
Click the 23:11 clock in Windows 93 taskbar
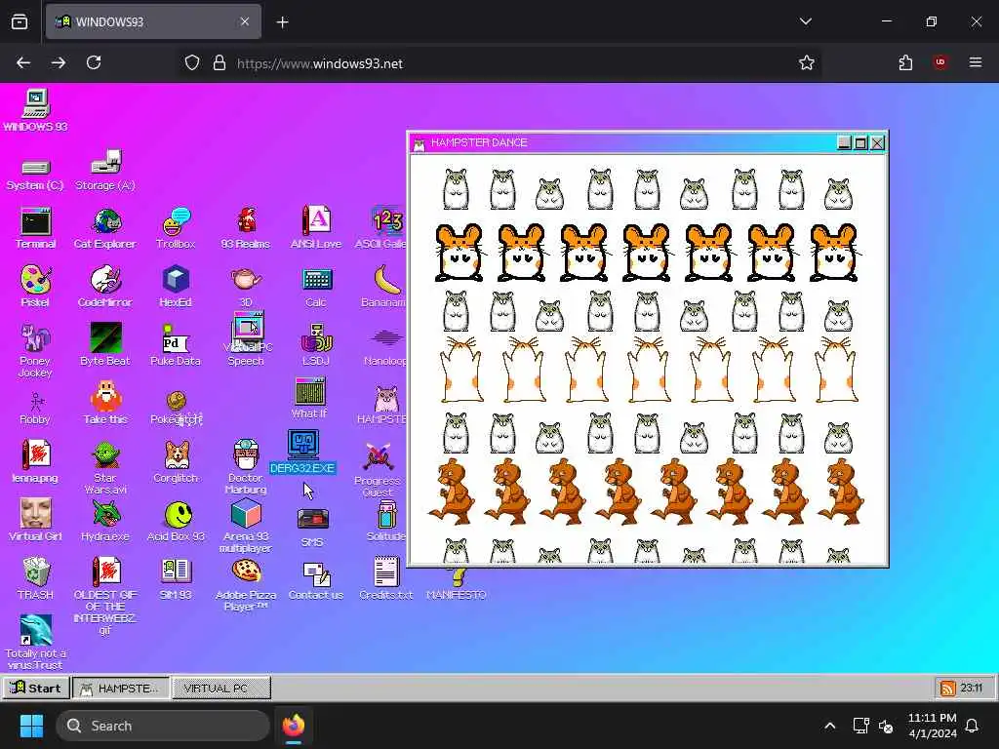tap(972, 688)
